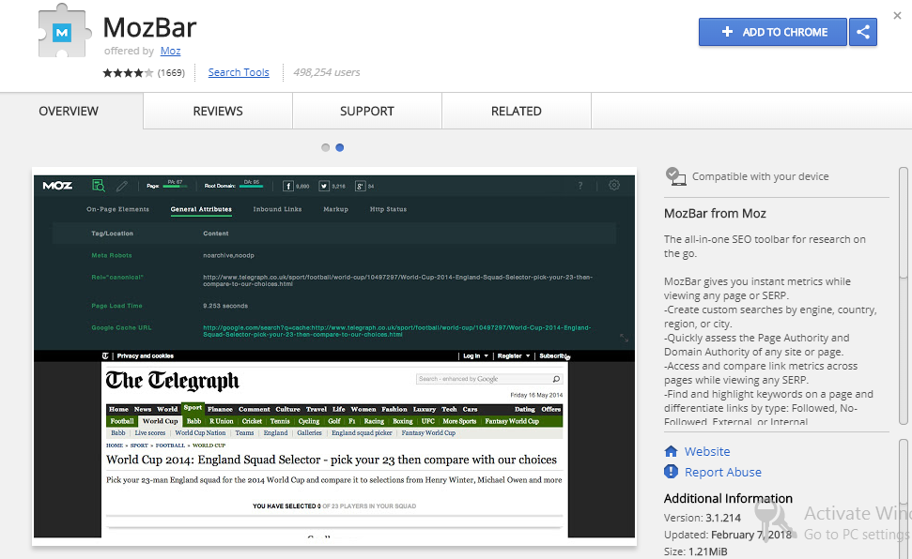Click The Telegraph logo in screenshot
This screenshot has width=912, height=559.
pos(172,381)
